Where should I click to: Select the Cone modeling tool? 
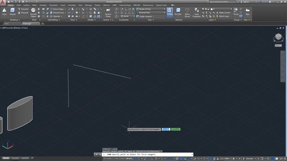4,12
